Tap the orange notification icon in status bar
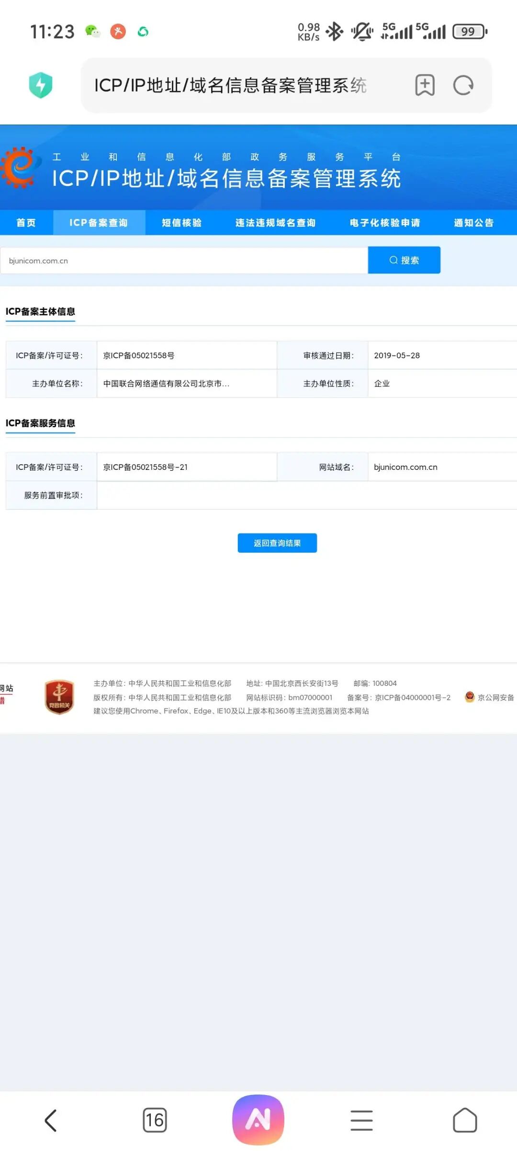This screenshot has height=1151, width=517. [118, 32]
